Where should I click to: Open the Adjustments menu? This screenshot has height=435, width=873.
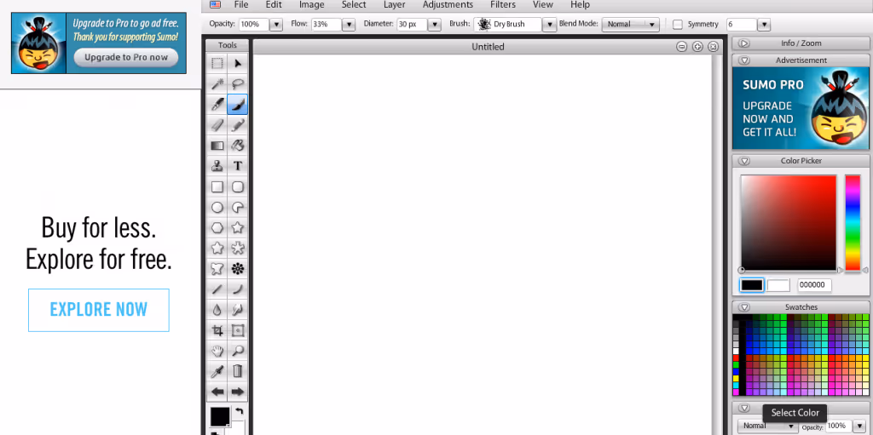pos(448,4)
